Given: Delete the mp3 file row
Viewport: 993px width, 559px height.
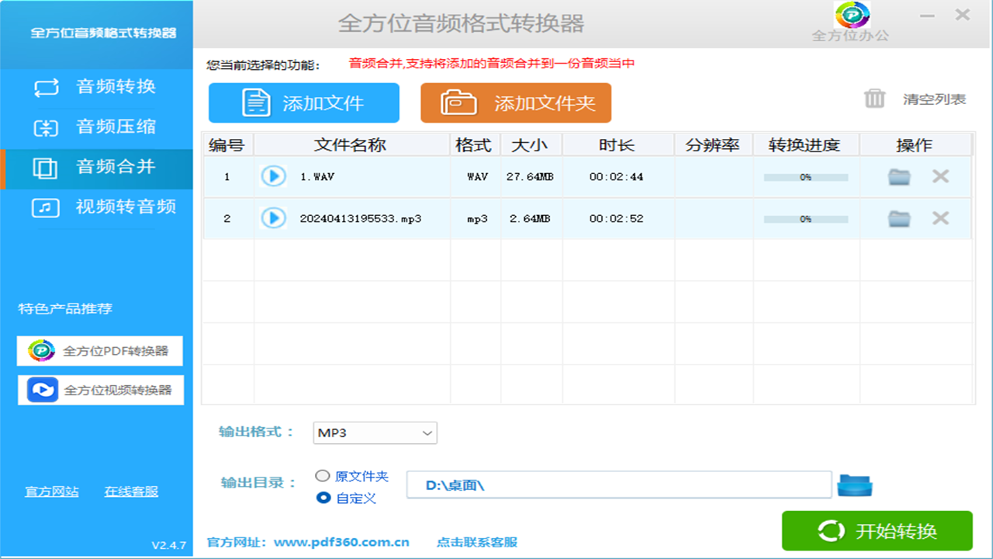Looking at the screenshot, I should (x=940, y=218).
